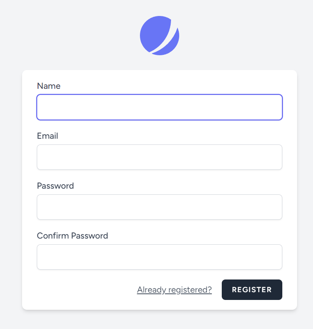This screenshot has width=313, height=329.
Task: Return home via the top logo icon
Action: (x=160, y=36)
